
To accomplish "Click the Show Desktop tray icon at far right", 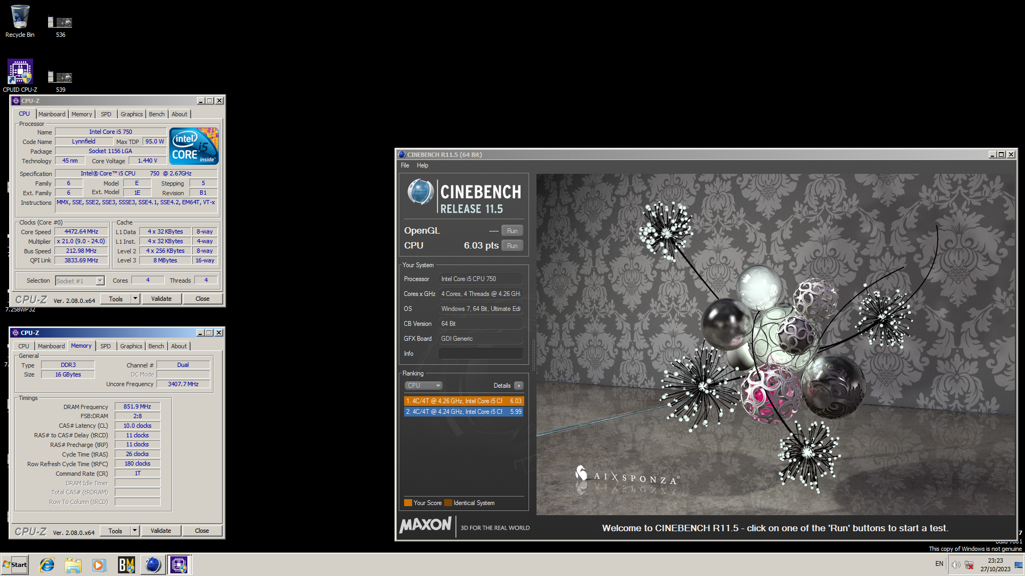I will click(x=1019, y=564).
